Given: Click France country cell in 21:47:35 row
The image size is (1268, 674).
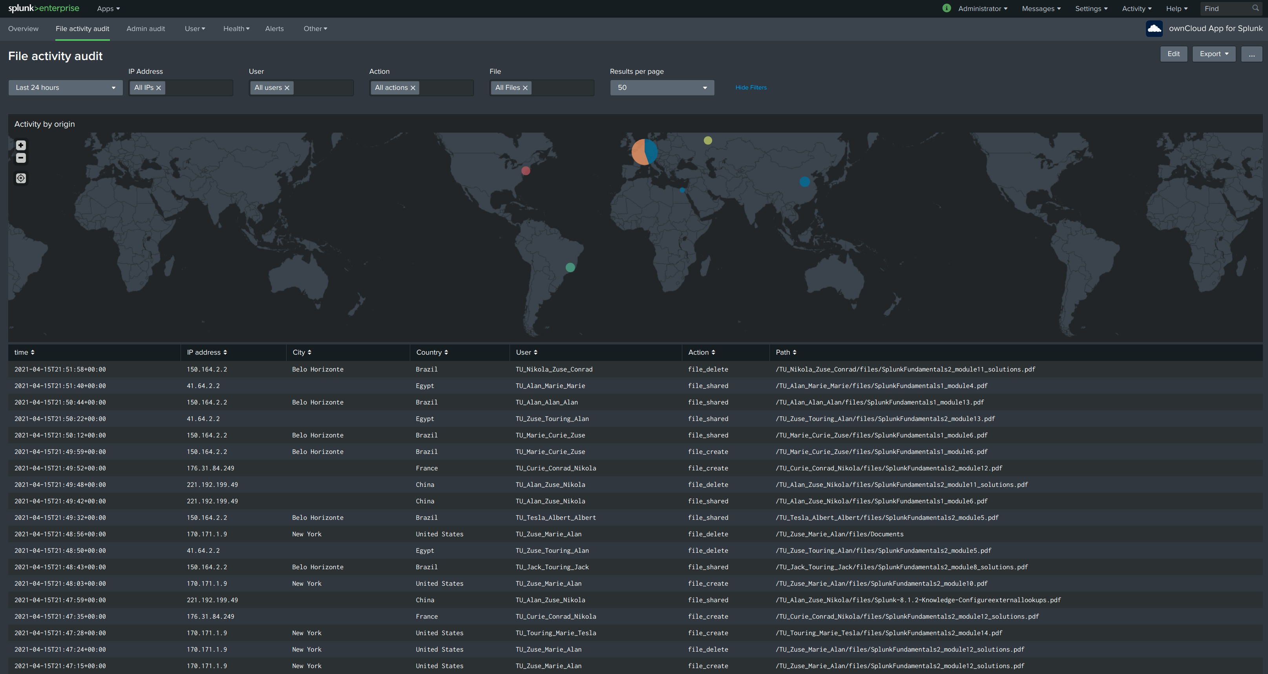Looking at the screenshot, I should point(427,616).
